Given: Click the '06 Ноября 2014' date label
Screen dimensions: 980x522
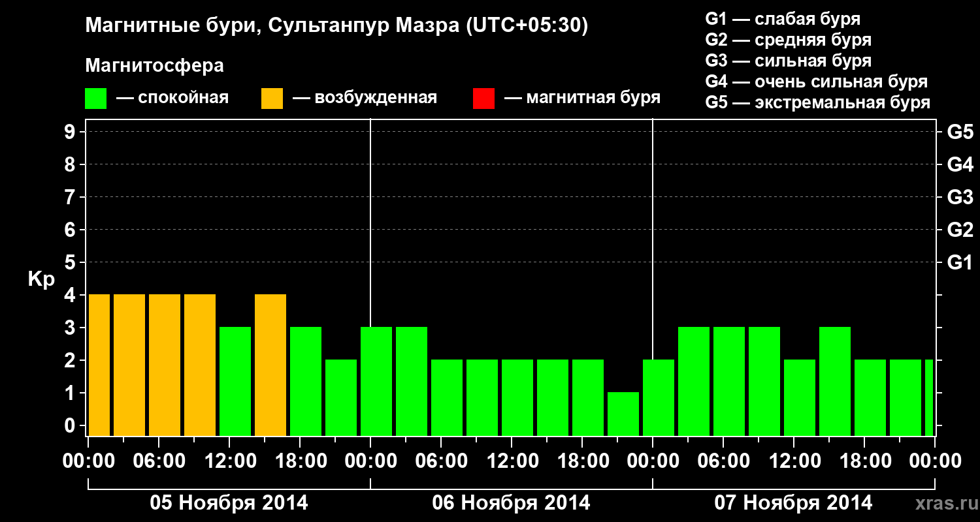Looking at the screenshot, I should [511, 502].
